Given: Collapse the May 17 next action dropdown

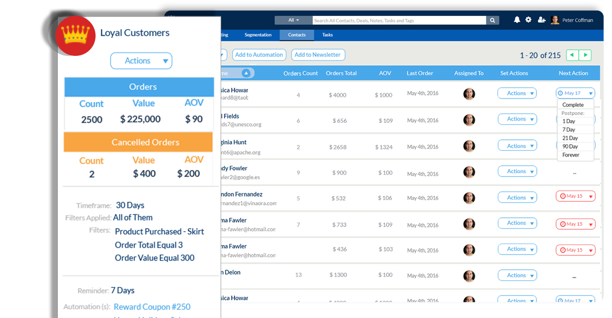Looking at the screenshot, I should (576, 93).
